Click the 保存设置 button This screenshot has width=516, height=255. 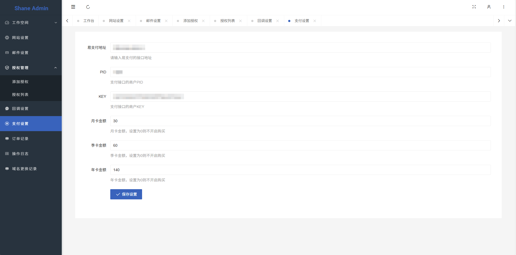pyautogui.click(x=126, y=194)
